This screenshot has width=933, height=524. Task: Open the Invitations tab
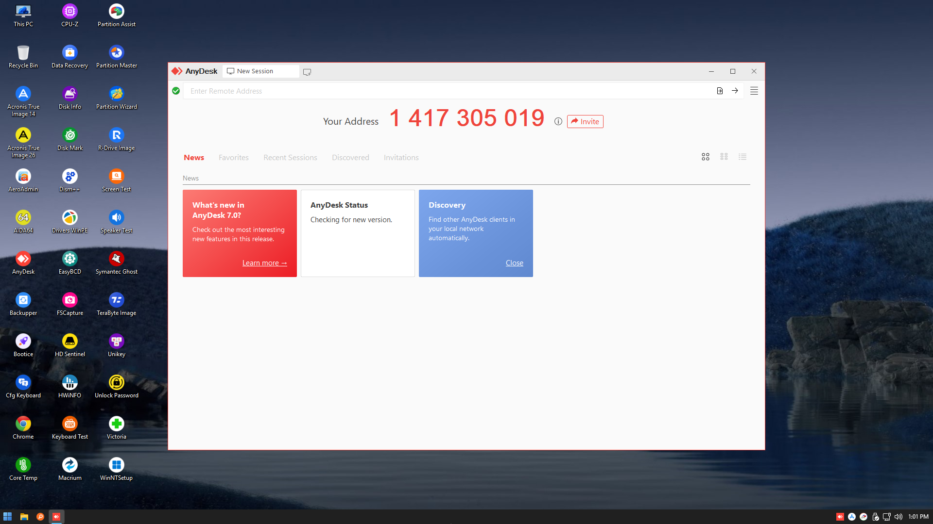401,158
